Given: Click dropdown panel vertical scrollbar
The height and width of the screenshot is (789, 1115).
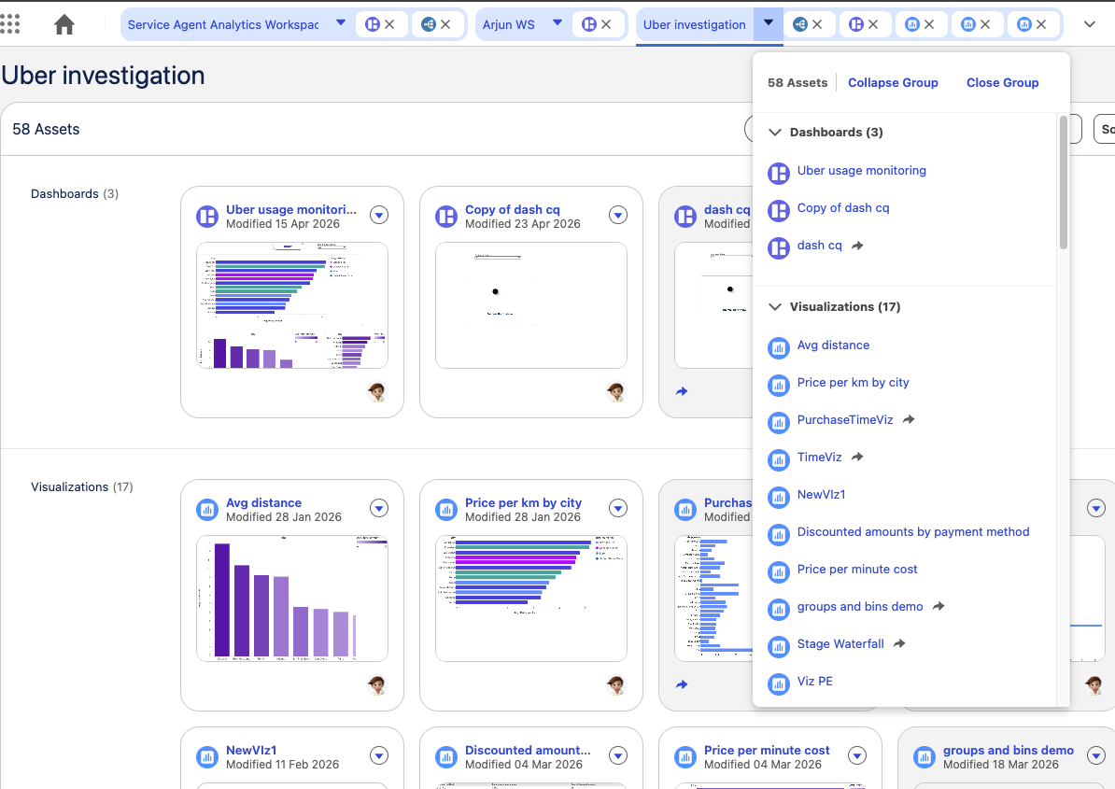Looking at the screenshot, I should point(1063,183).
